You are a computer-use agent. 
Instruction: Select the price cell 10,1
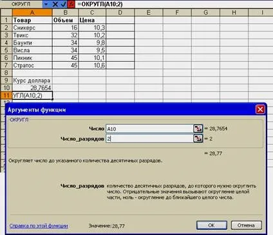point(92,58)
